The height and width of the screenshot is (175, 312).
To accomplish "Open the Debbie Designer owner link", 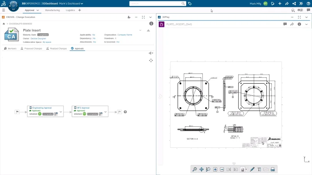I will pyautogui.click(x=38, y=38).
